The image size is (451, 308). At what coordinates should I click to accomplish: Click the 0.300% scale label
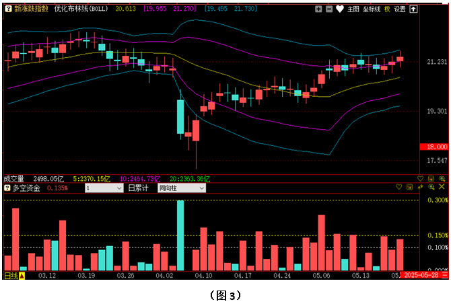pyautogui.click(x=438, y=200)
